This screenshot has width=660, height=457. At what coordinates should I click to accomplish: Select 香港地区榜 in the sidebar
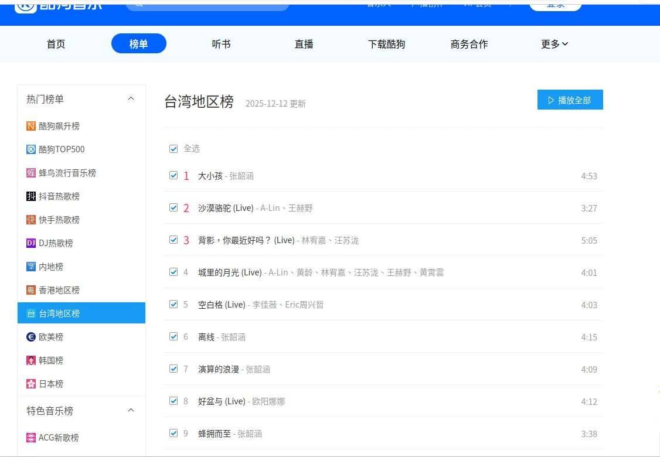pyautogui.click(x=59, y=290)
